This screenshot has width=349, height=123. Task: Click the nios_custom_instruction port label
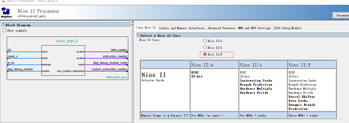pos(70,71)
